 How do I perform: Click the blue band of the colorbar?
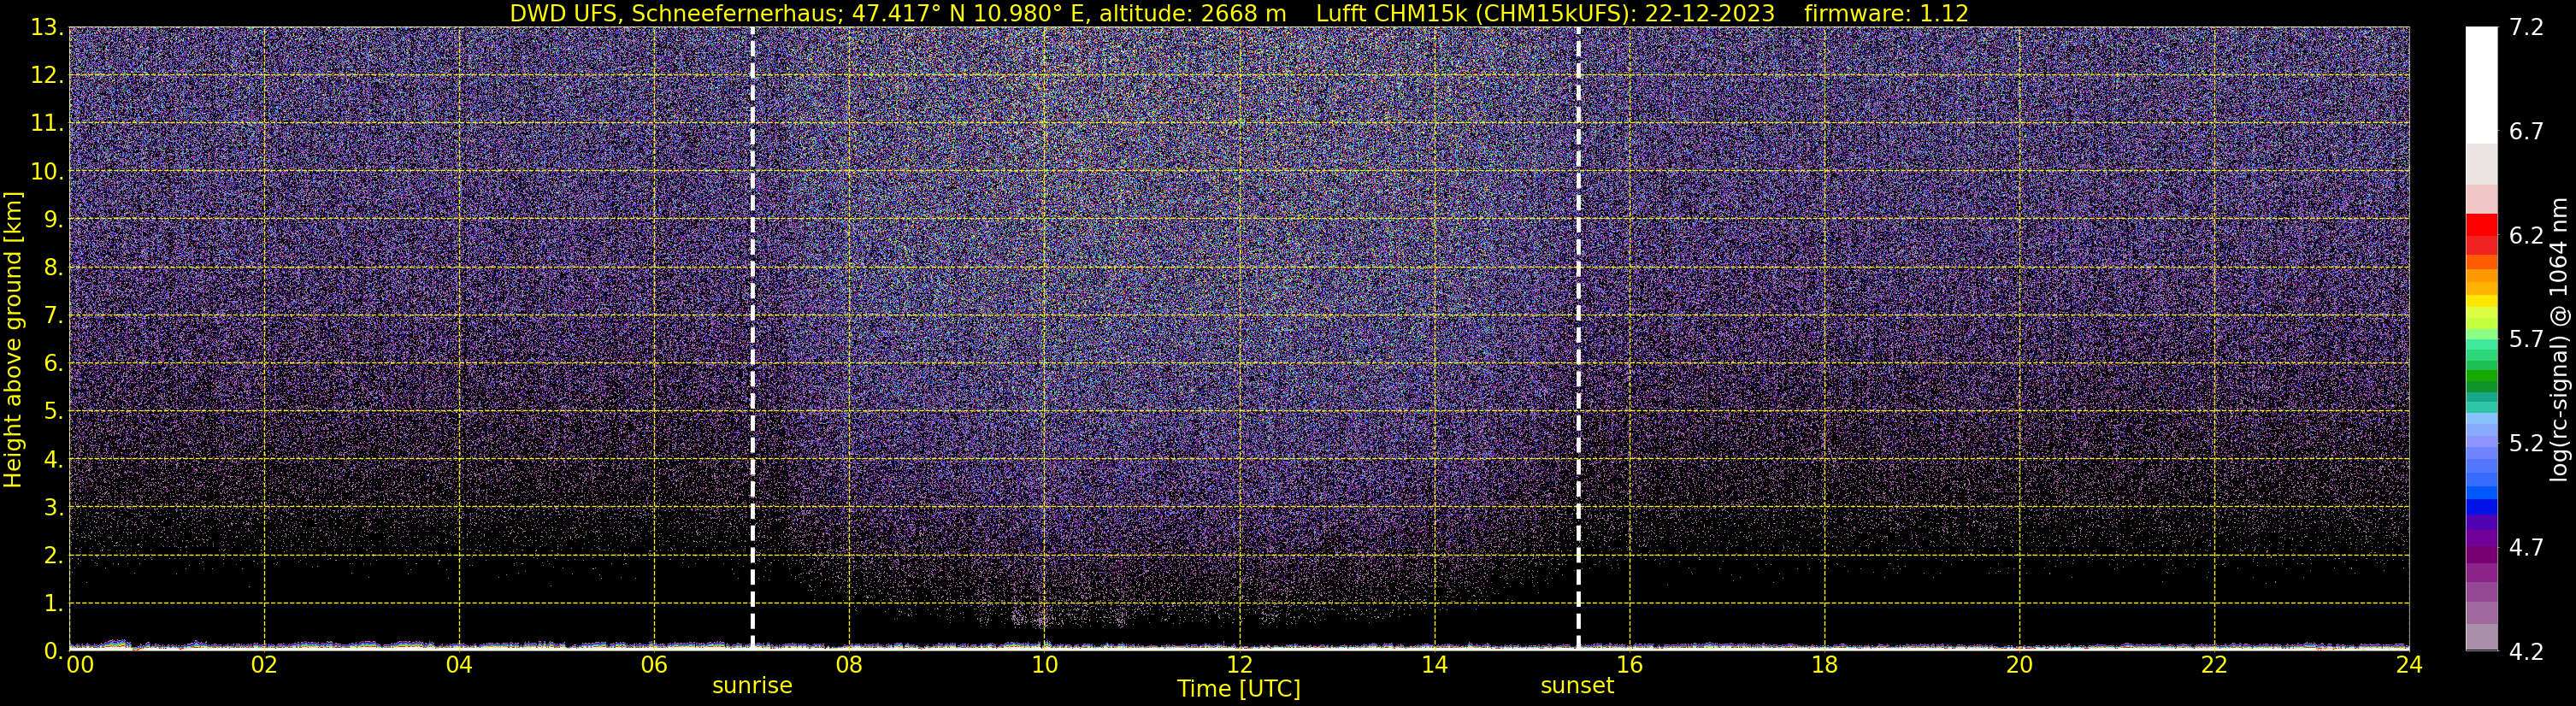(2481, 506)
